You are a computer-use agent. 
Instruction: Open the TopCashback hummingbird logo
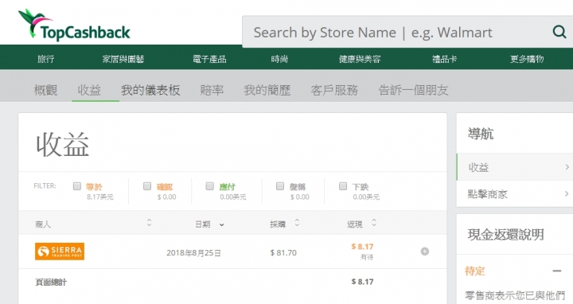75,25
